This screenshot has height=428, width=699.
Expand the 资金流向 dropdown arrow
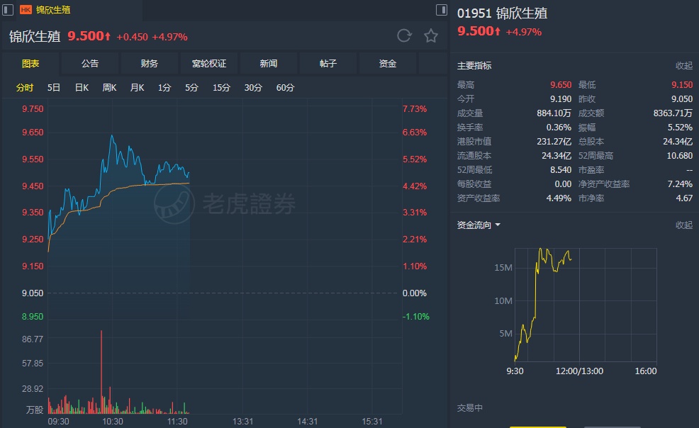[x=498, y=225]
